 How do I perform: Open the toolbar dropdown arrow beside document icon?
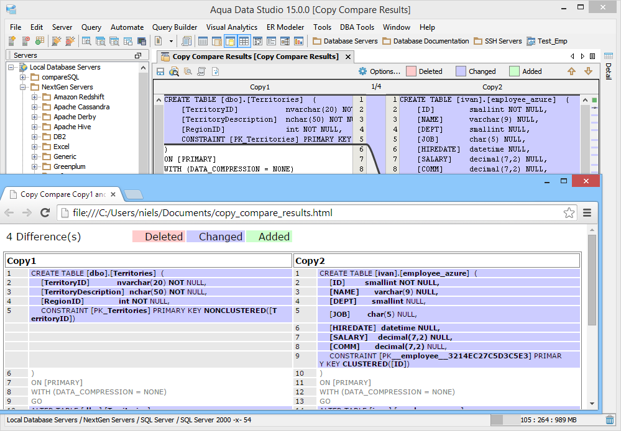tap(171, 41)
